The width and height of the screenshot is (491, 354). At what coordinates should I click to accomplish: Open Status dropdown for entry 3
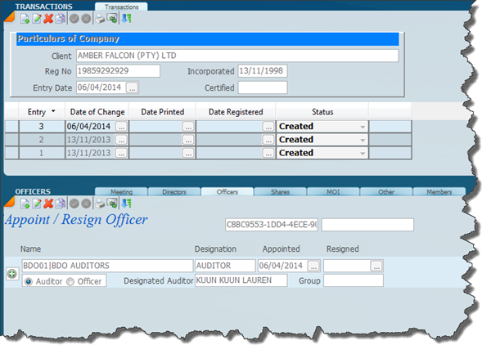363,127
